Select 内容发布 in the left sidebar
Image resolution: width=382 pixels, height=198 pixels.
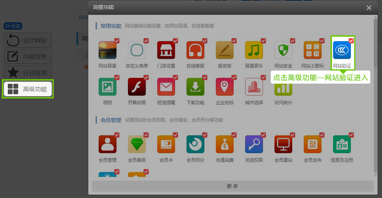[28, 57]
